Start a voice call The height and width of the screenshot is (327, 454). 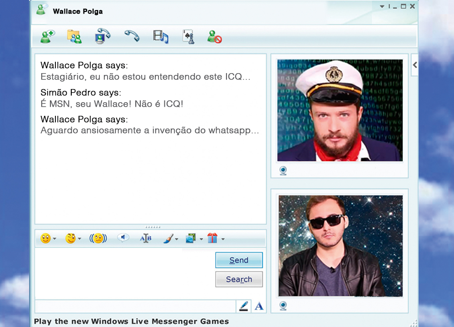(x=132, y=36)
